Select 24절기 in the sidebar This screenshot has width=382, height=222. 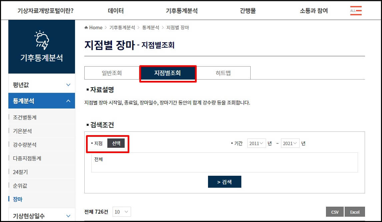pyautogui.click(x=21, y=172)
